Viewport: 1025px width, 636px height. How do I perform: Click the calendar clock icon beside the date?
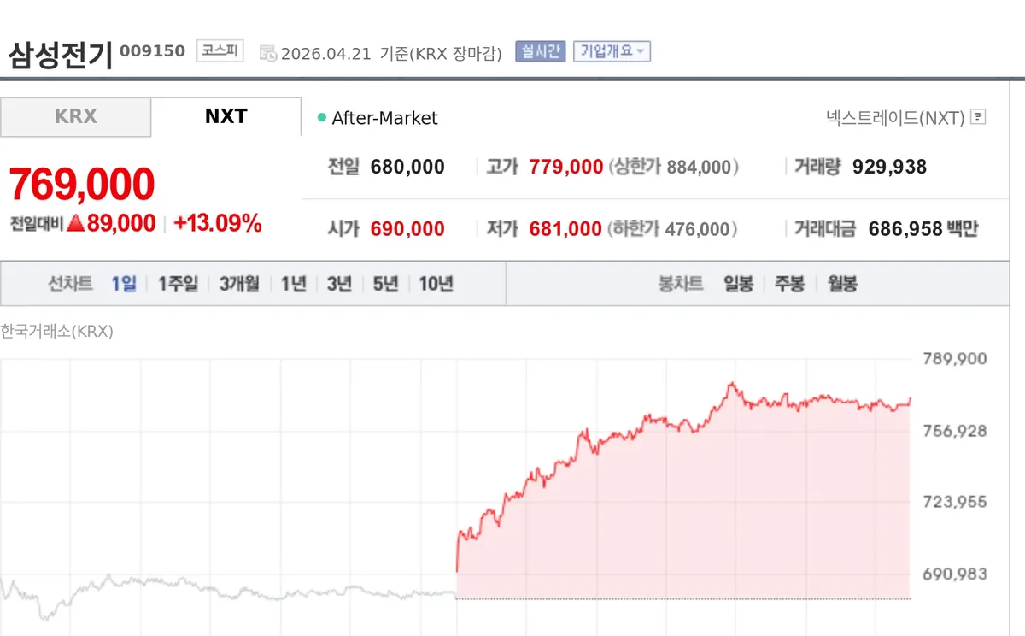268,53
